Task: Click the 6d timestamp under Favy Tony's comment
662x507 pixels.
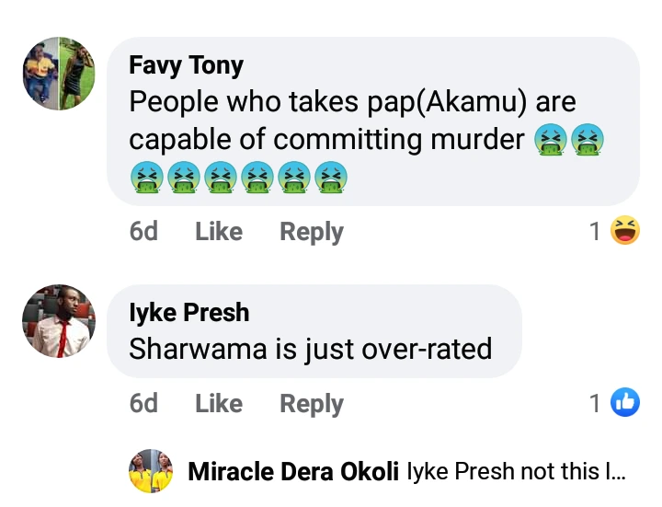Action: [x=143, y=232]
